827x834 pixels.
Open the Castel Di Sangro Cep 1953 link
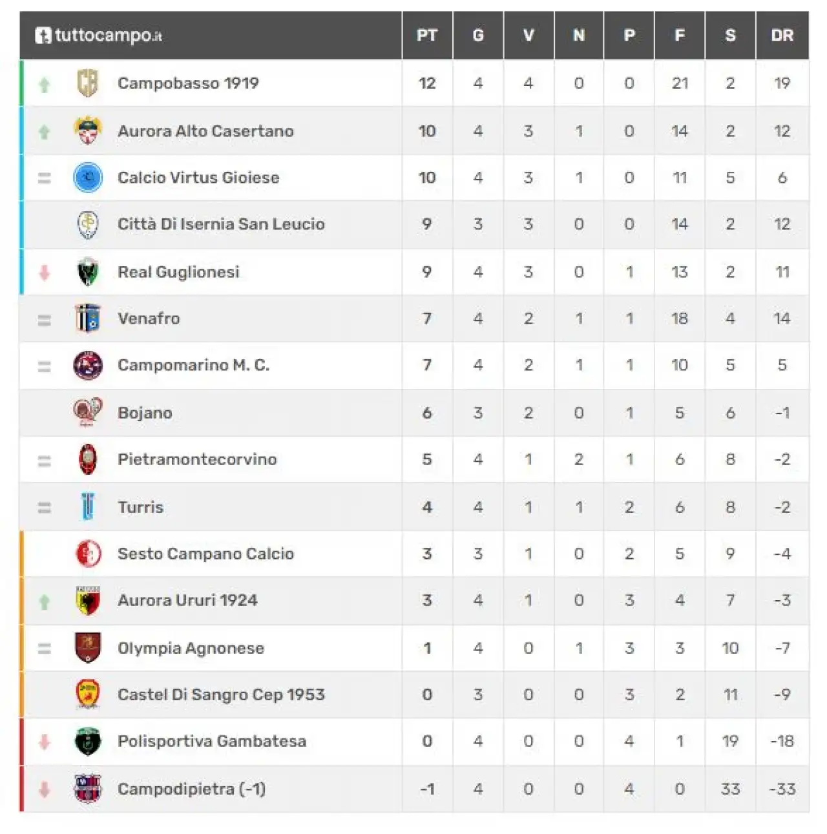pyautogui.click(x=221, y=694)
